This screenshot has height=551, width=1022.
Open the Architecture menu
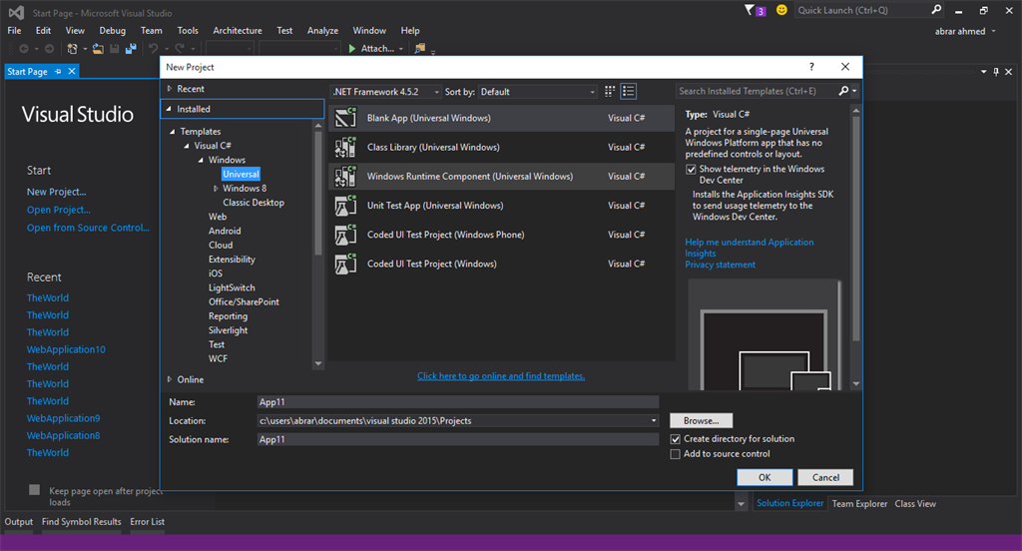(237, 31)
